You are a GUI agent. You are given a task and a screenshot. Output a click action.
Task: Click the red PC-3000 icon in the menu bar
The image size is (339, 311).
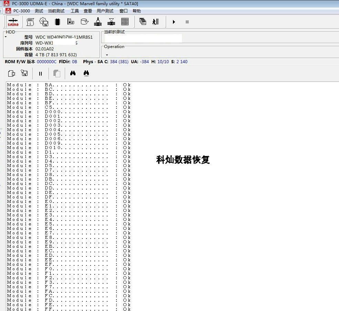point(8,11)
